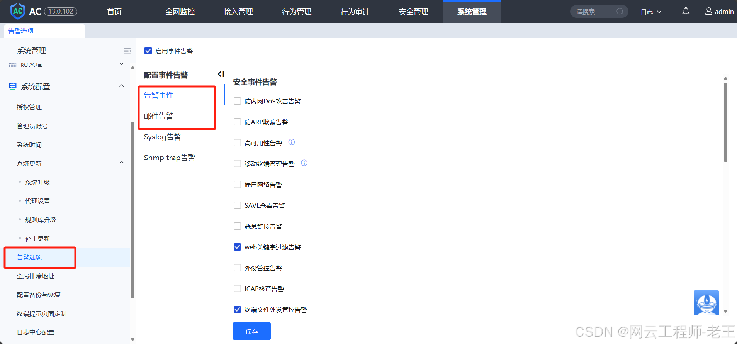The image size is (737, 344).
Task: Expand the firewall section chevron
Action: (x=122, y=64)
